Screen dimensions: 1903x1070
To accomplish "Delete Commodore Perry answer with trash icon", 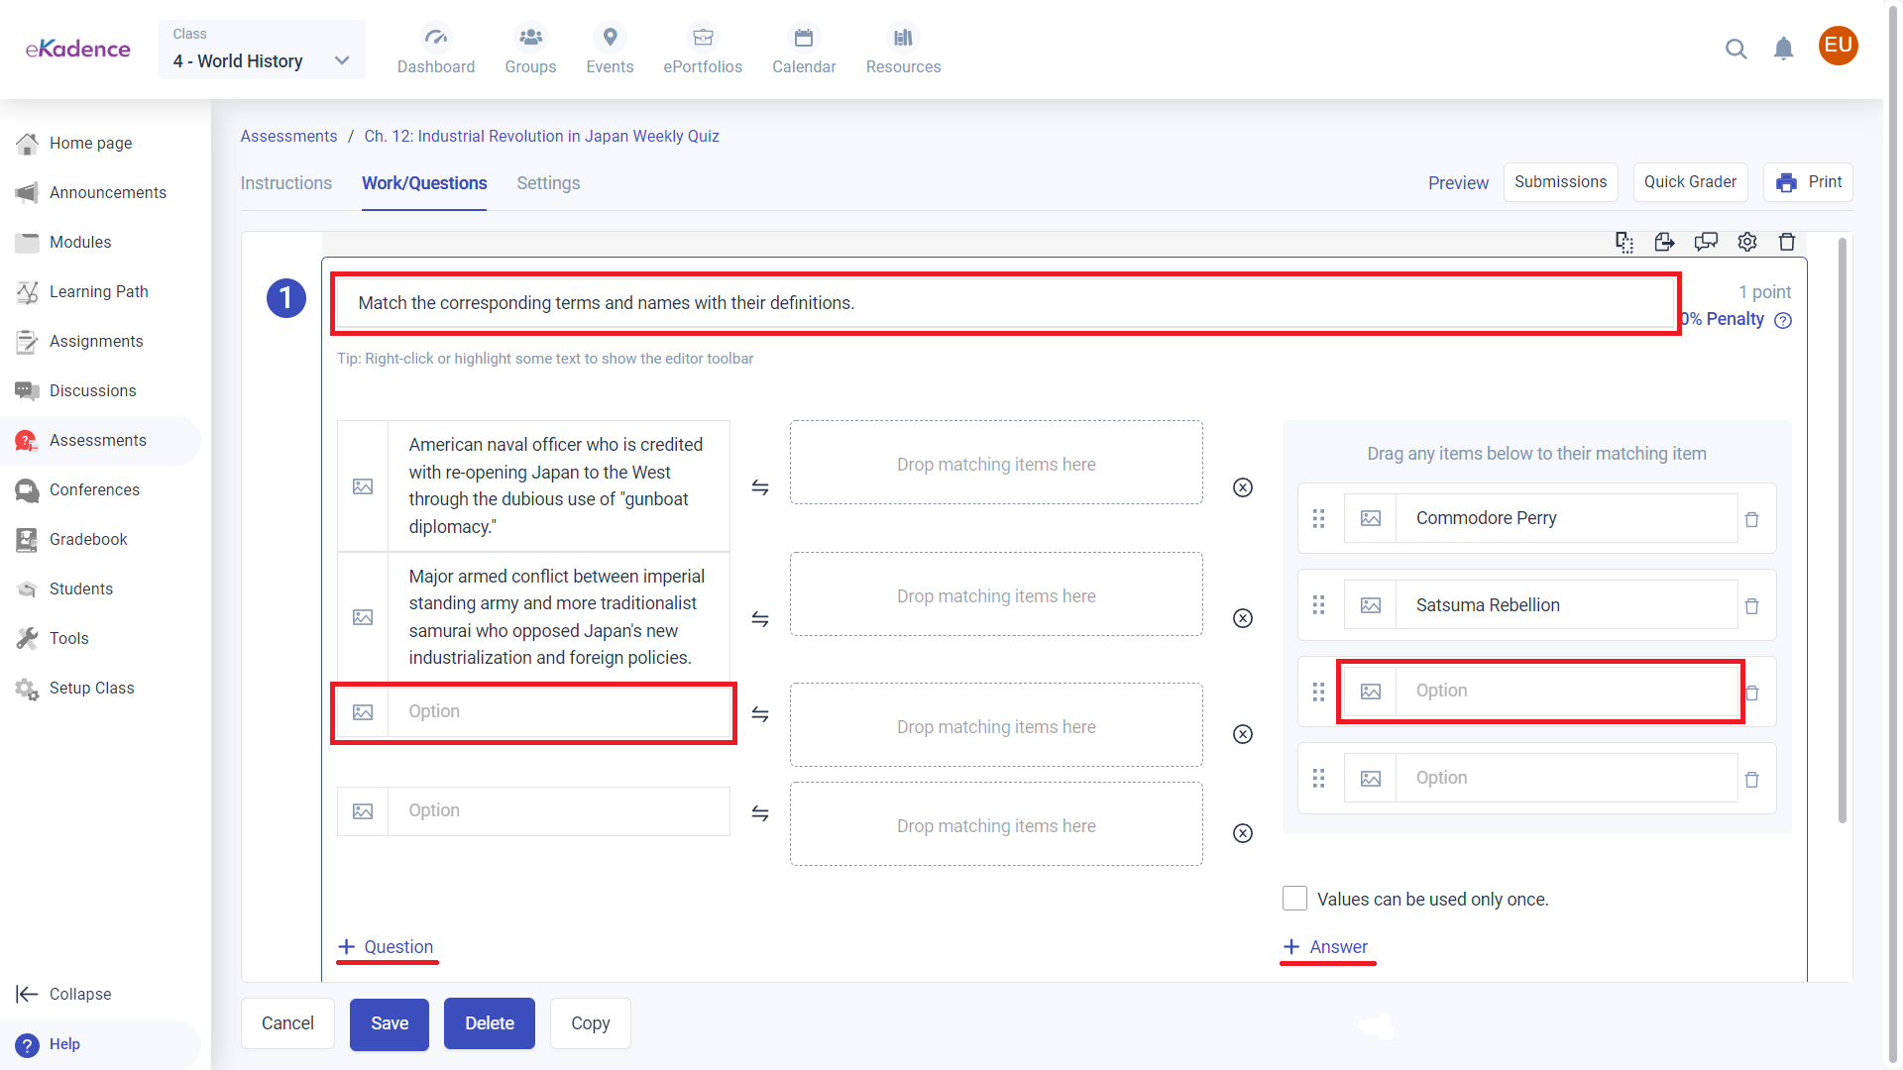I will pos(1751,519).
